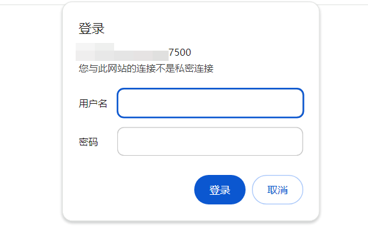The image size is (368, 248).
Task: Click the blue 登录 button
Action: [x=220, y=190]
